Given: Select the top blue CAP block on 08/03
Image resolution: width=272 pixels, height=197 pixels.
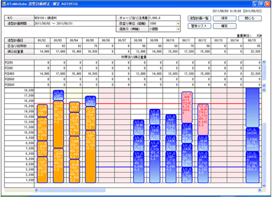Looking at the screenshot, I should click(x=58, y=95).
